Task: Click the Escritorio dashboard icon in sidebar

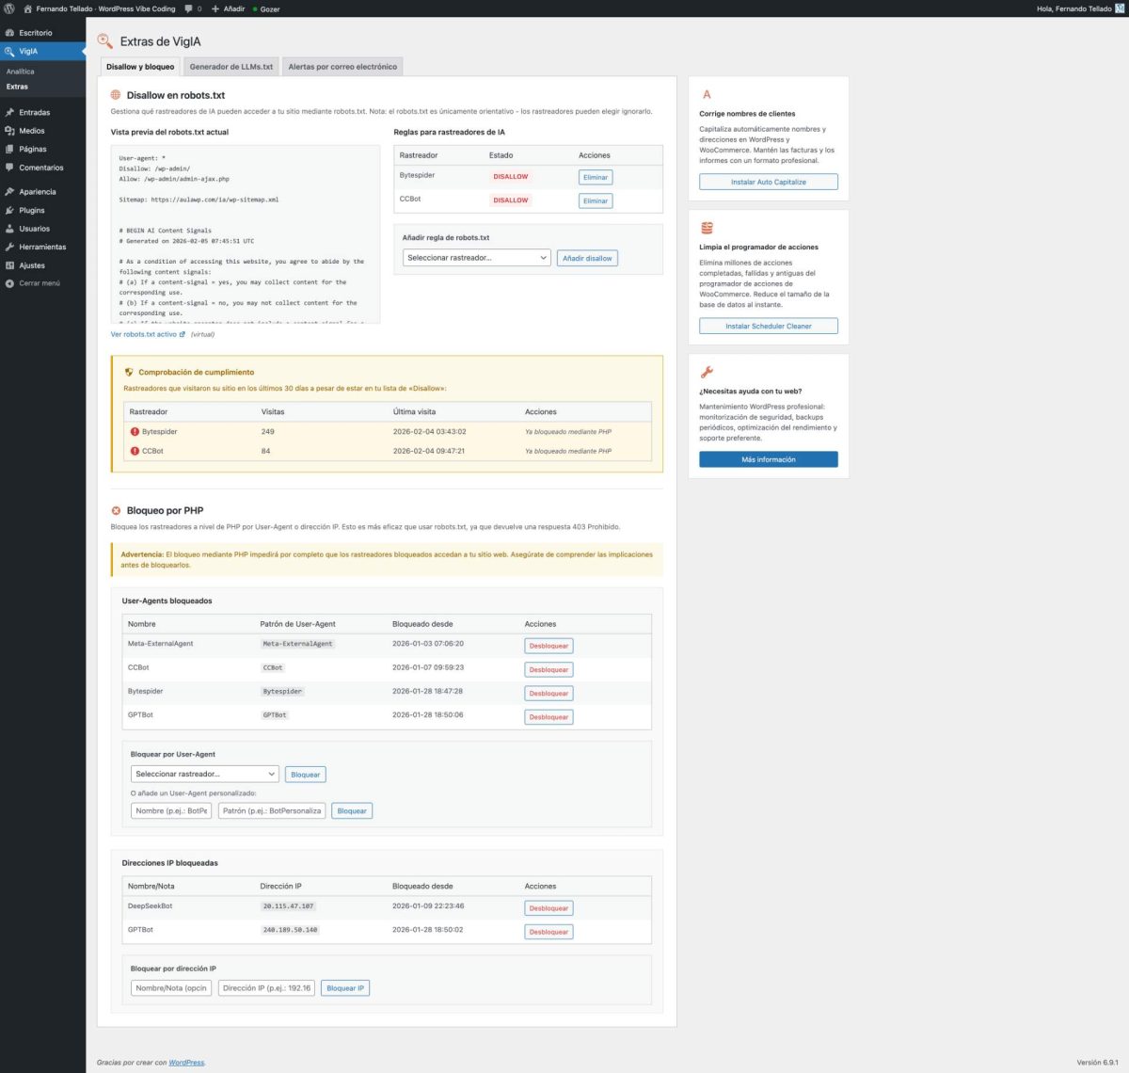Action: [9, 33]
